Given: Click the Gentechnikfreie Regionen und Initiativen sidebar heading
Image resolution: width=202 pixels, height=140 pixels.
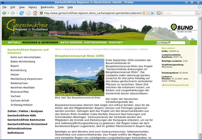Looking at the screenshot, I should click(x=28, y=51).
